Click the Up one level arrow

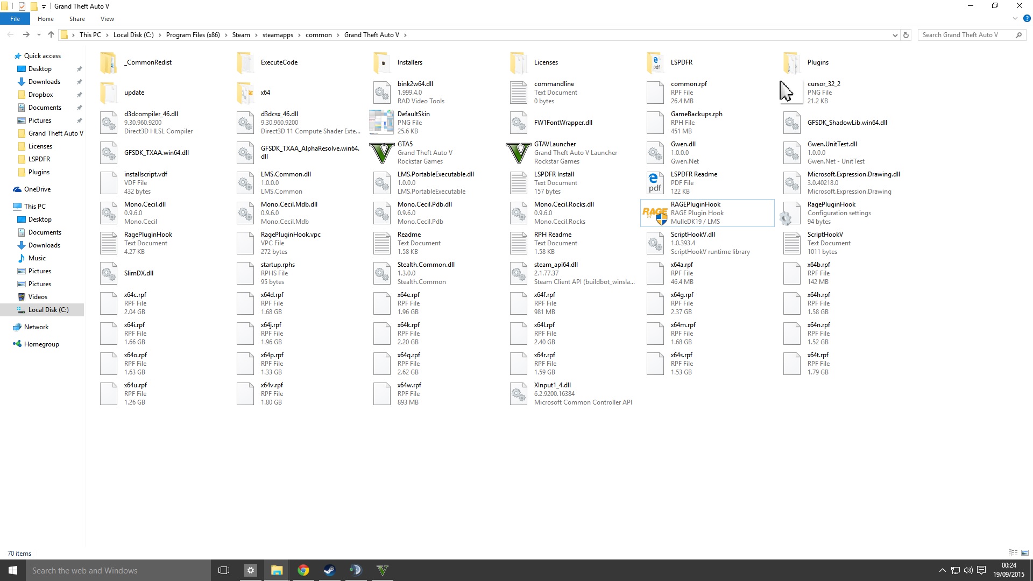pos(51,35)
